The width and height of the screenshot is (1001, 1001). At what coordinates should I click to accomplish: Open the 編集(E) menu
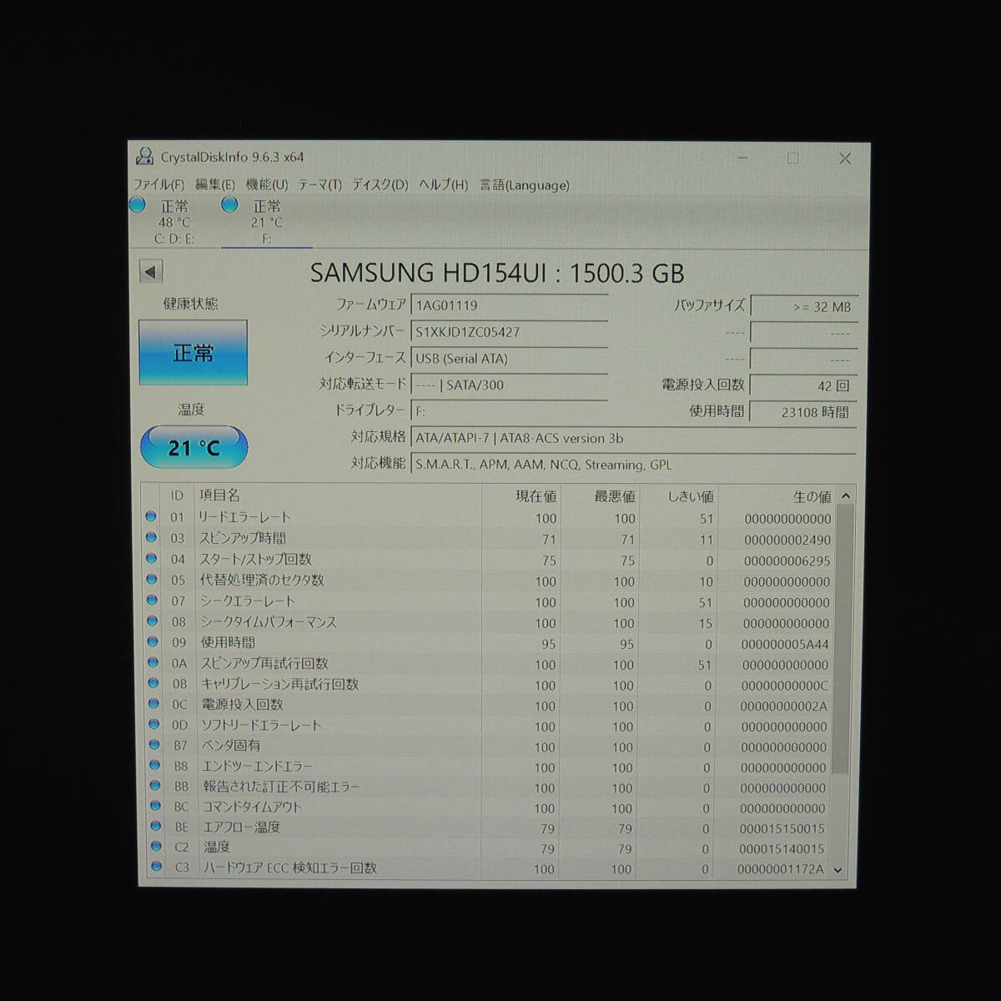(x=214, y=185)
